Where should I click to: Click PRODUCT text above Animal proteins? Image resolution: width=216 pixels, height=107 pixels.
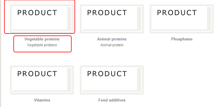pyautogui.click(x=107, y=13)
